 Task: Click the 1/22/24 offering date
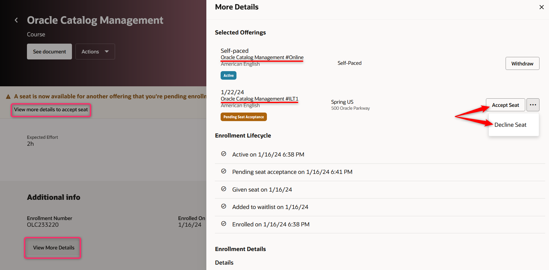(232, 92)
